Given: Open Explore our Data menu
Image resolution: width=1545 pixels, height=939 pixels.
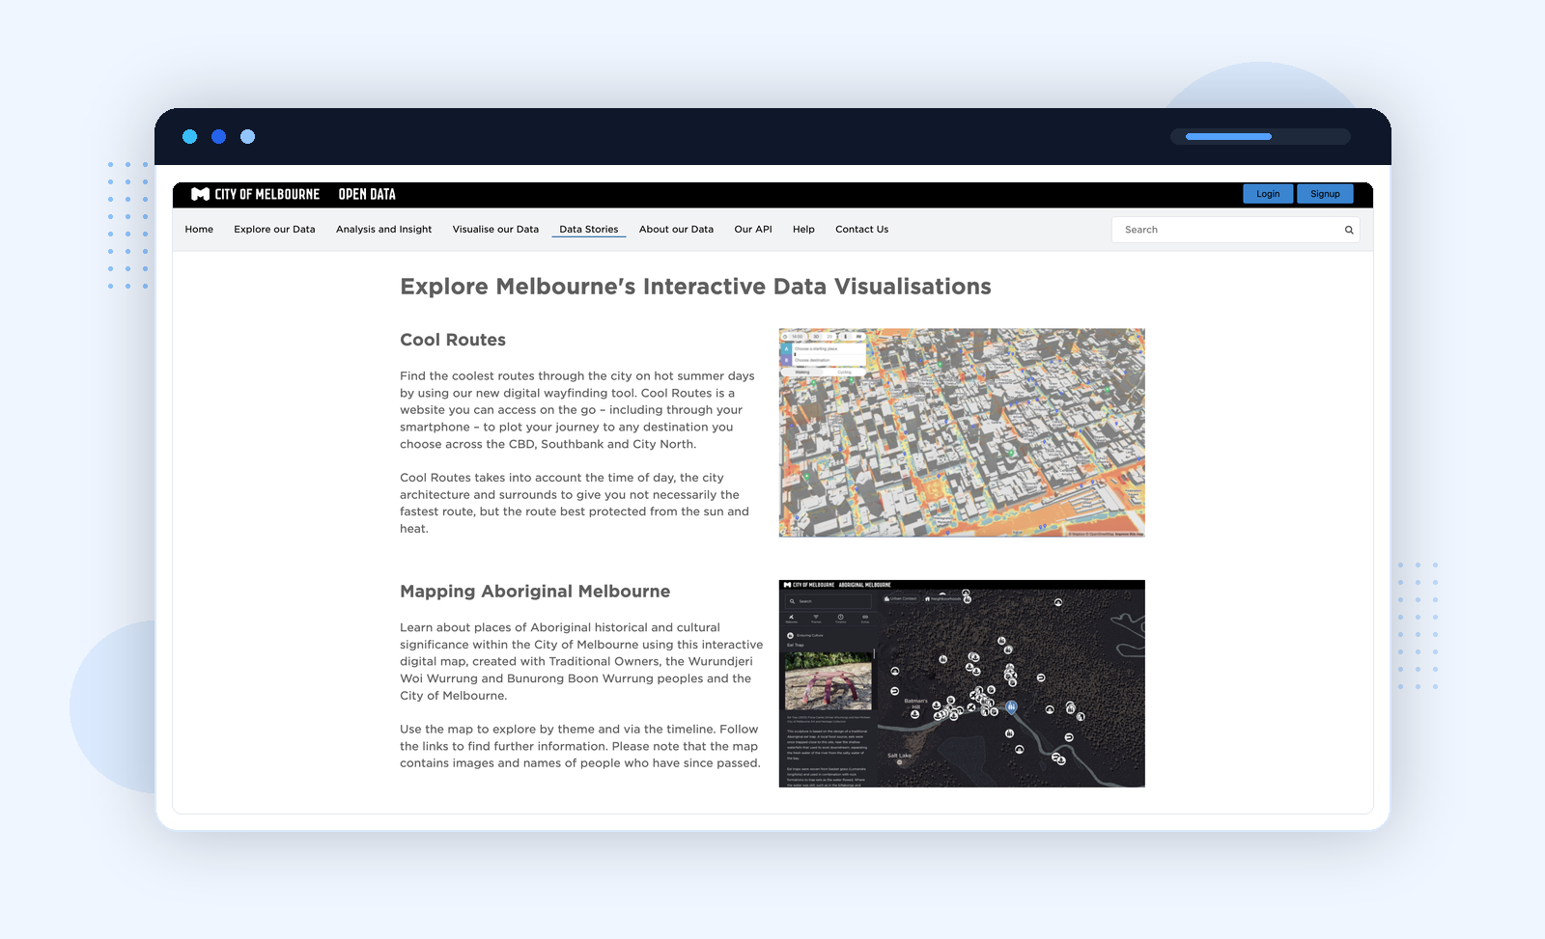Looking at the screenshot, I should pyautogui.click(x=274, y=230).
